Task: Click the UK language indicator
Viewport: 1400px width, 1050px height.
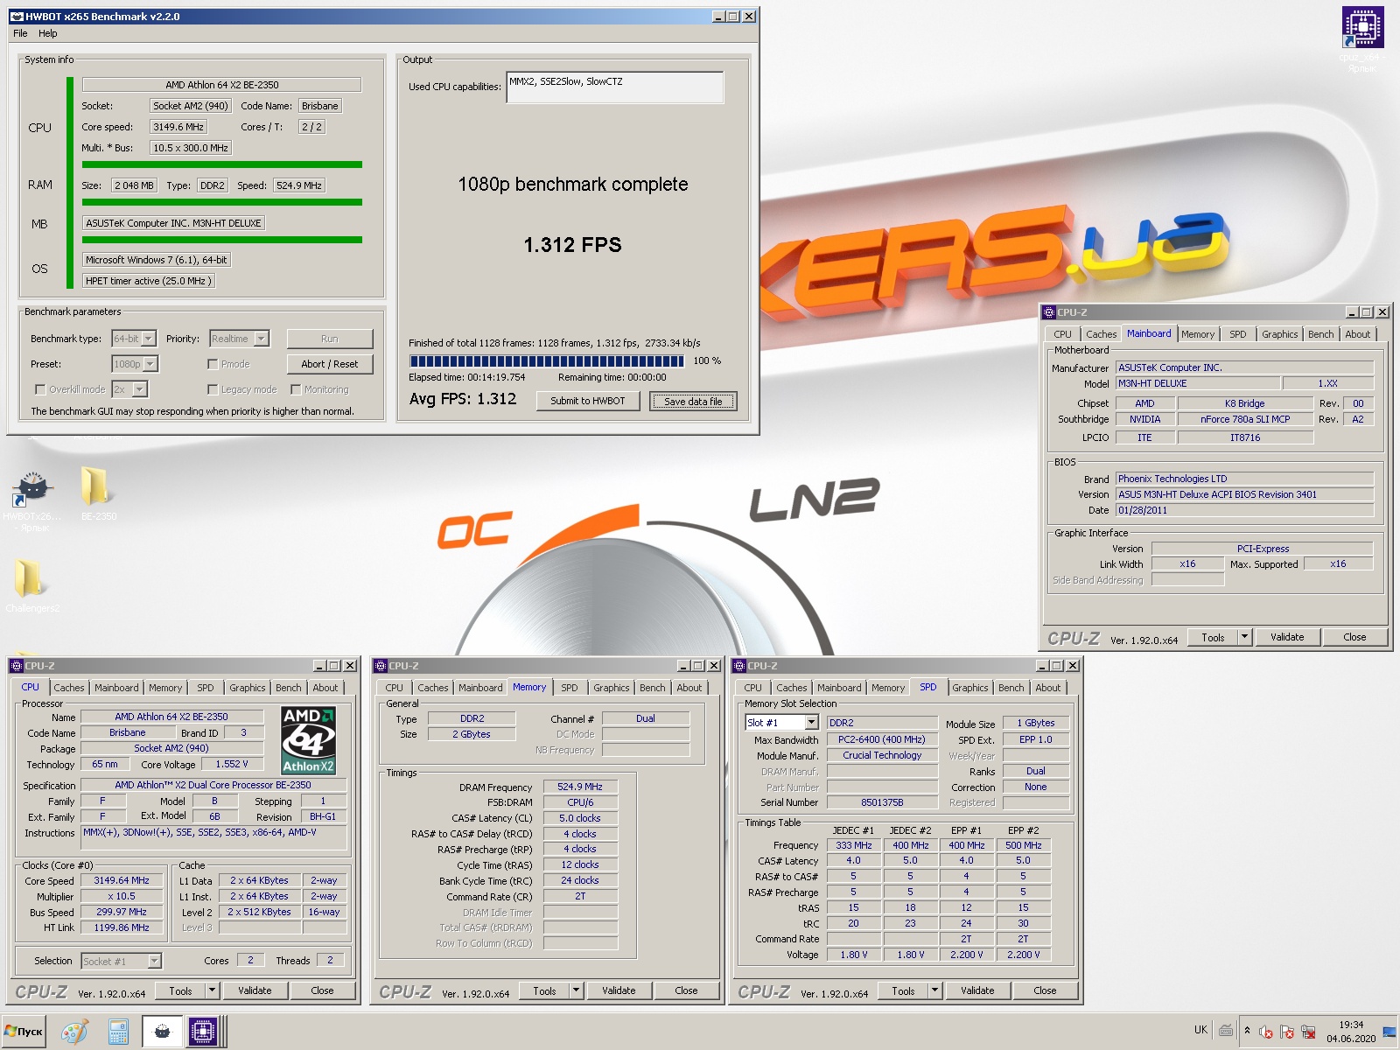Action: (x=1200, y=1030)
